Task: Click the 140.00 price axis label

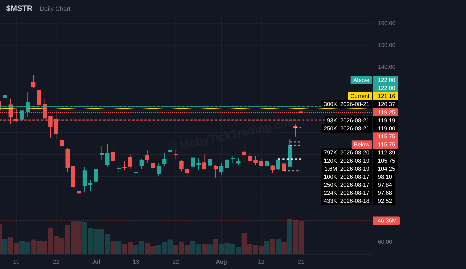Action: (x=387, y=67)
